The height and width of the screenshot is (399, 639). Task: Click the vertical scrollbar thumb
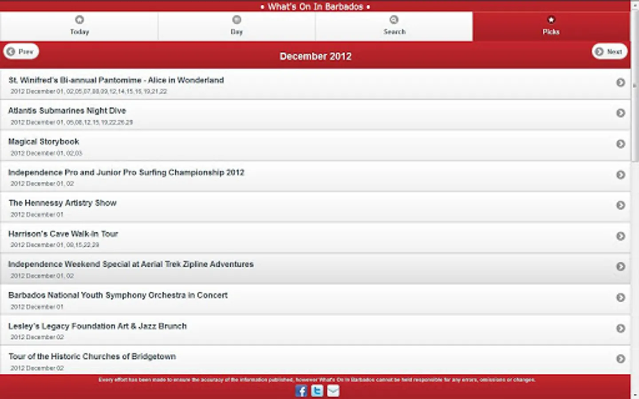click(635, 86)
